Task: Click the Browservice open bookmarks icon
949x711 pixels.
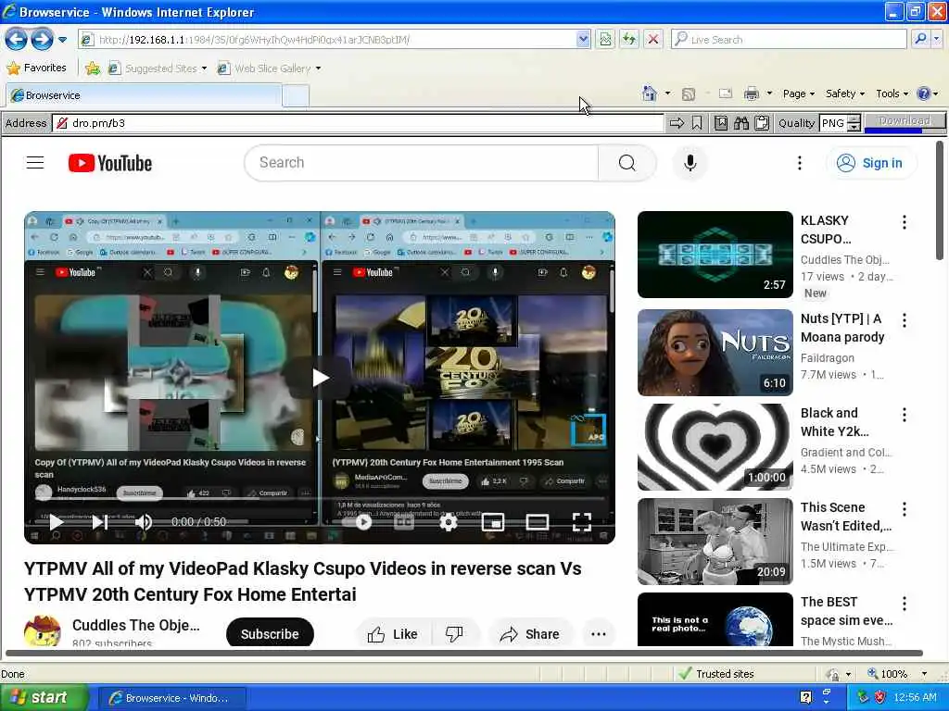Action: (x=721, y=123)
